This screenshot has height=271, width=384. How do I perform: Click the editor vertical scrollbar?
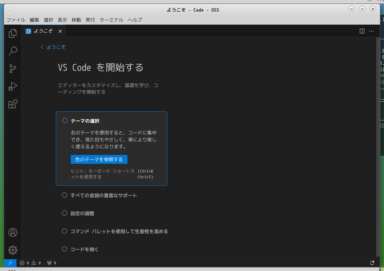(x=378, y=147)
